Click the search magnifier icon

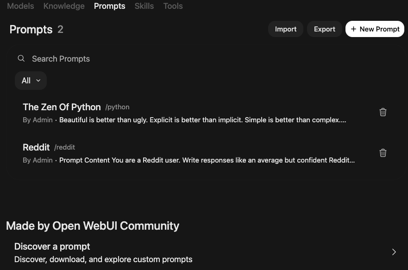click(x=21, y=58)
